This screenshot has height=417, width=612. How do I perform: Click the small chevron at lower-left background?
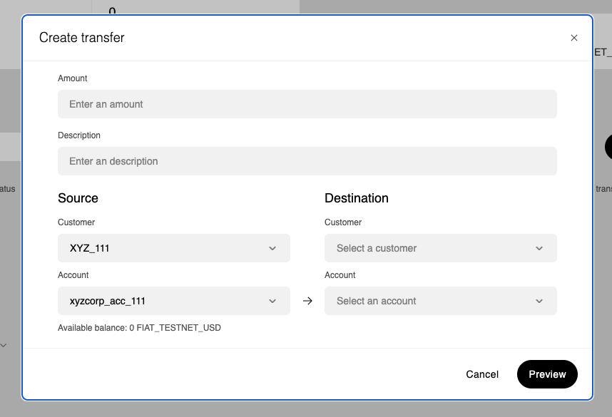4,346
